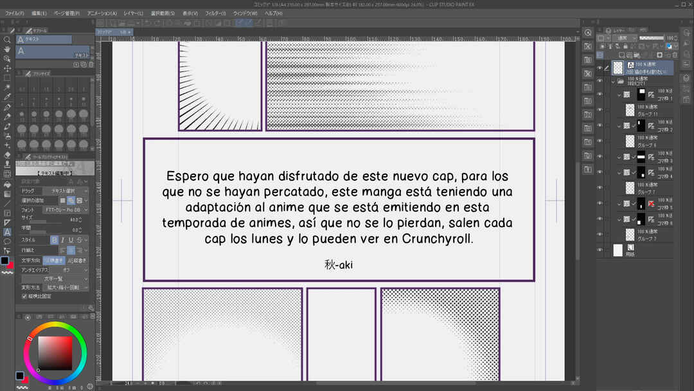Select the Brush tool
The width and height of the screenshot is (694, 391).
tap(7, 126)
